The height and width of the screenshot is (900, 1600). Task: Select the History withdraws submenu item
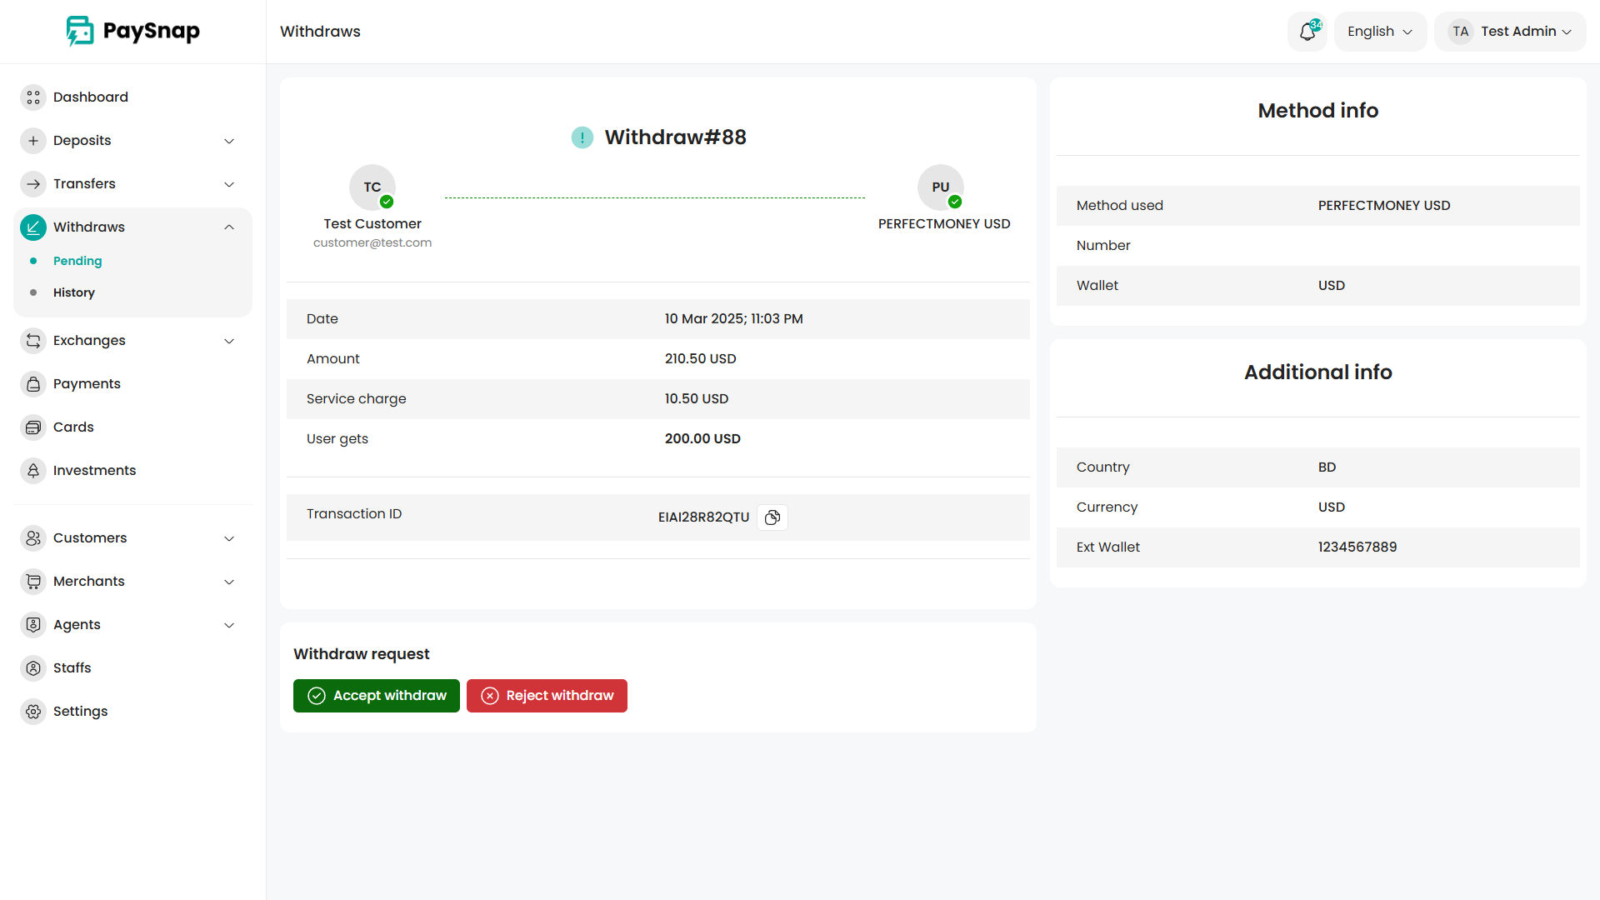tap(74, 292)
